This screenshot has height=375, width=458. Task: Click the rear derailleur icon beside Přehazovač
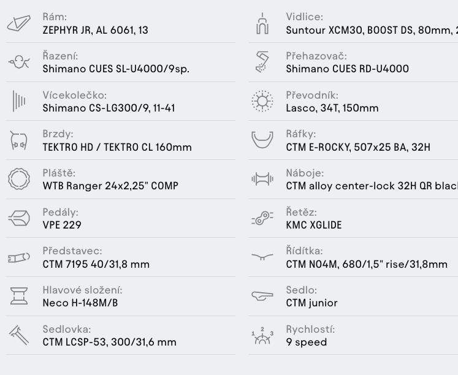click(x=262, y=62)
